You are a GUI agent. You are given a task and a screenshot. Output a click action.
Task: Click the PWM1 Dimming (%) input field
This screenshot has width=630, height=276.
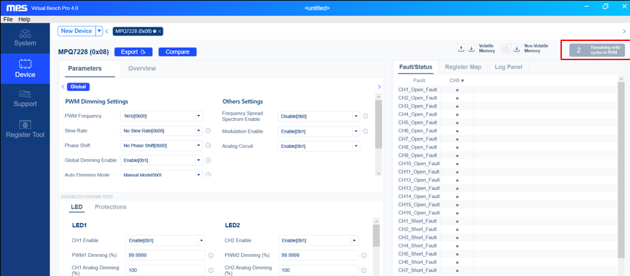[x=165, y=256]
